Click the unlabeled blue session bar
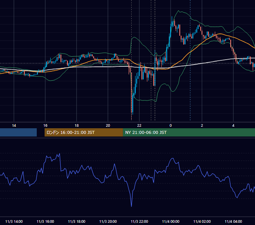The width and height of the screenshot is (255, 225). tap(18, 132)
